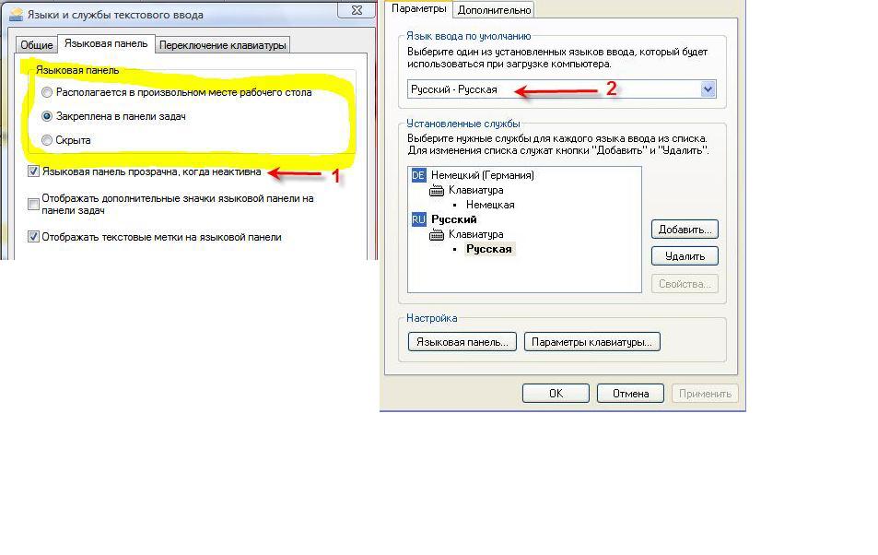Click the DE German language icon

(x=418, y=175)
